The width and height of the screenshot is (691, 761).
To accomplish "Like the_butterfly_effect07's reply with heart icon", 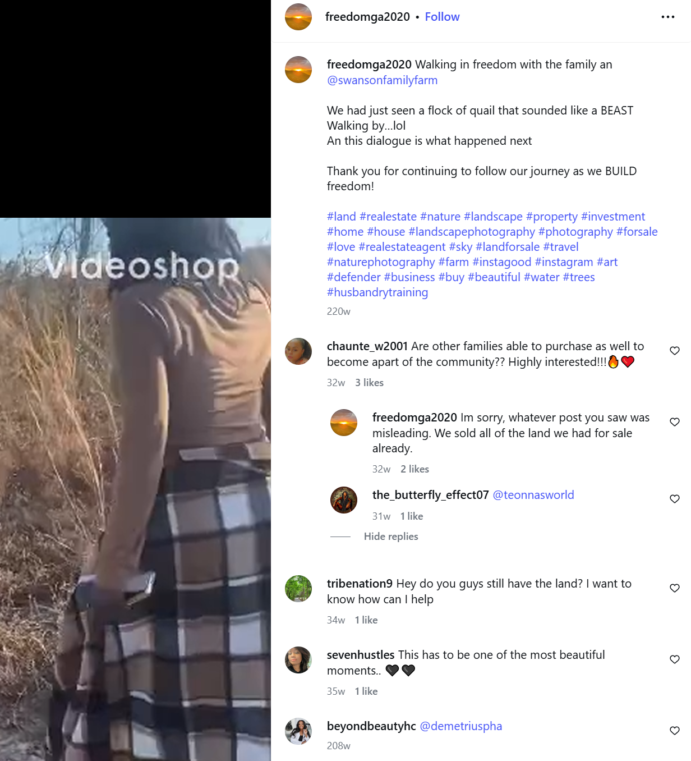I will 675,499.
